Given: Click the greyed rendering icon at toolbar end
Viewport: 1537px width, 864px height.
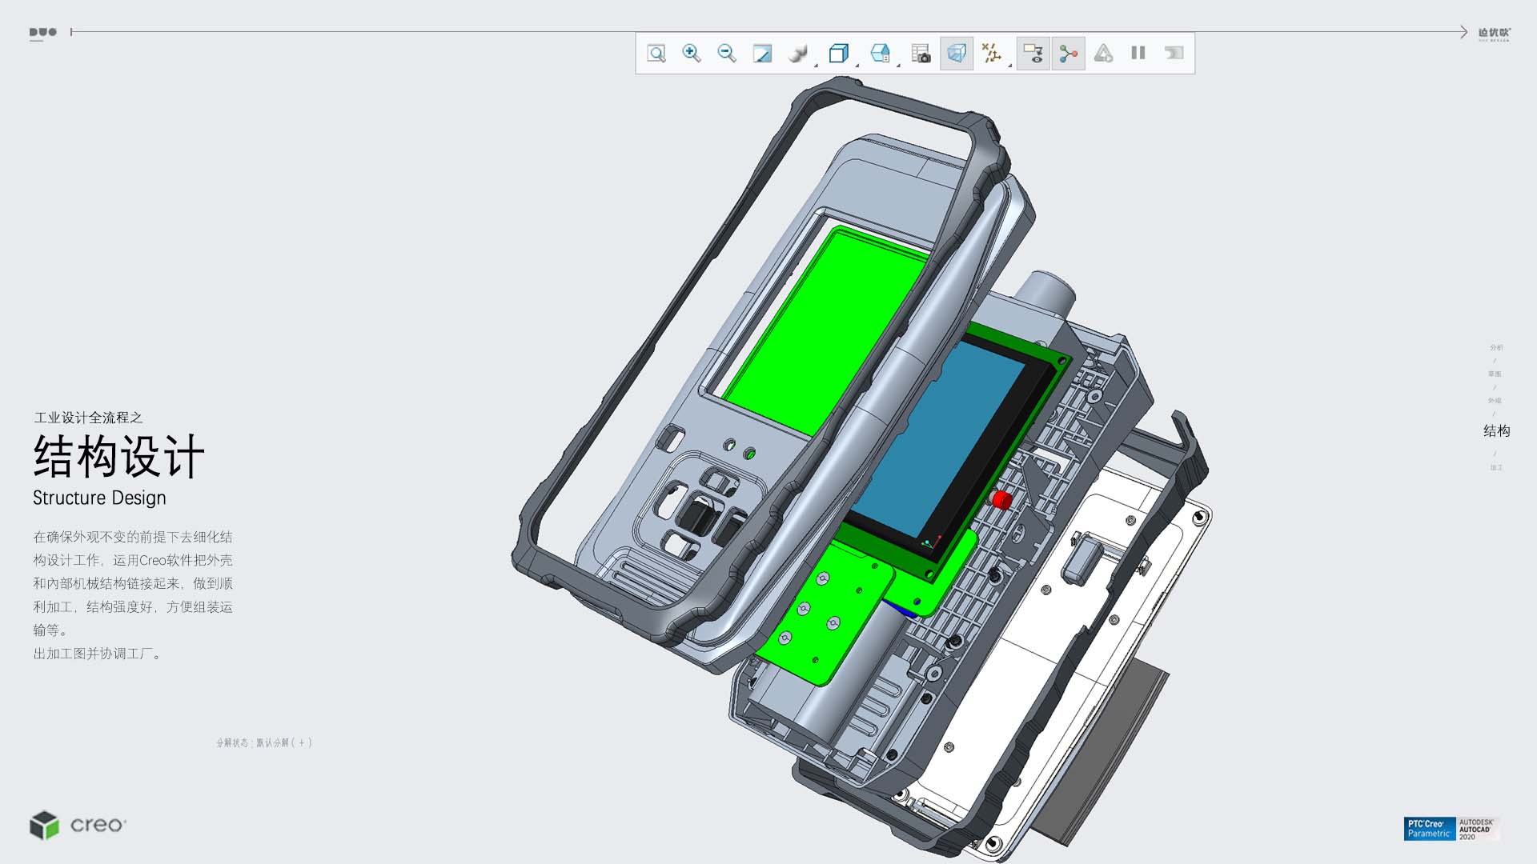Looking at the screenshot, I should point(1174,54).
